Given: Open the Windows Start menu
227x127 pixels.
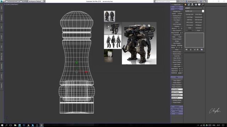Looking at the screenshot, I should tap(2, 125).
